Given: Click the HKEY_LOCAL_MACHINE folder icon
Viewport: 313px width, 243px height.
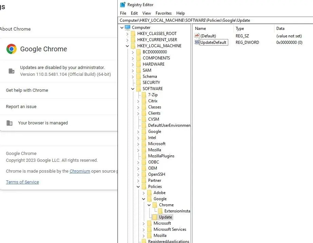Looking at the screenshot, I should (133, 46).
